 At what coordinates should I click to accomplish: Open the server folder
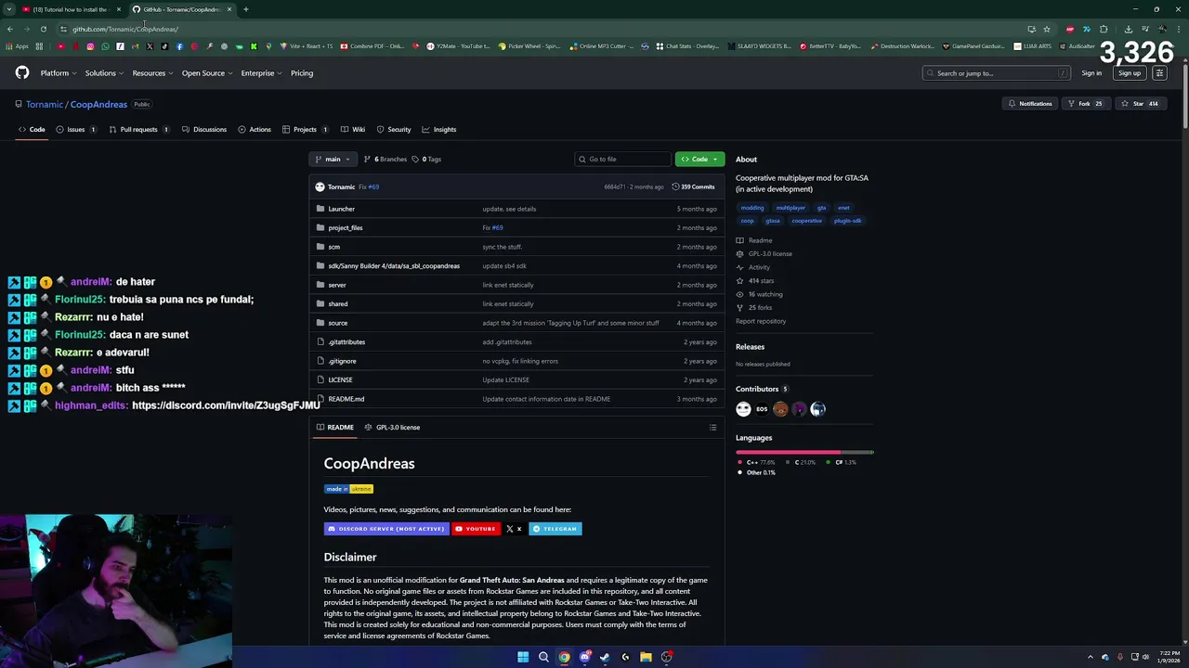point(336,285)
